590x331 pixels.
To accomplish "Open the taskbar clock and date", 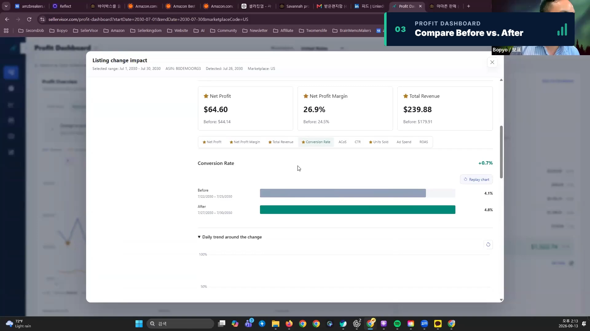I will click(x=568, y=324).
